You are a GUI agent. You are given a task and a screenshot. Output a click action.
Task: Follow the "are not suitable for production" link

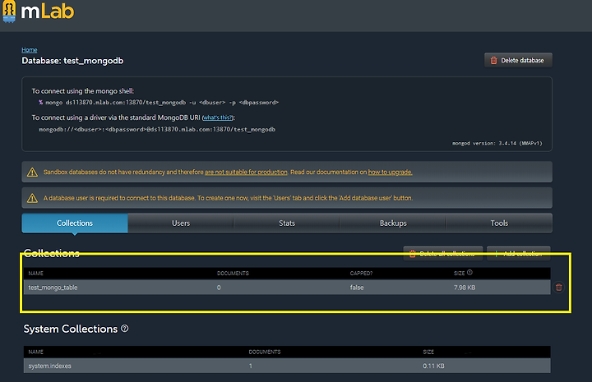point(246,172)
